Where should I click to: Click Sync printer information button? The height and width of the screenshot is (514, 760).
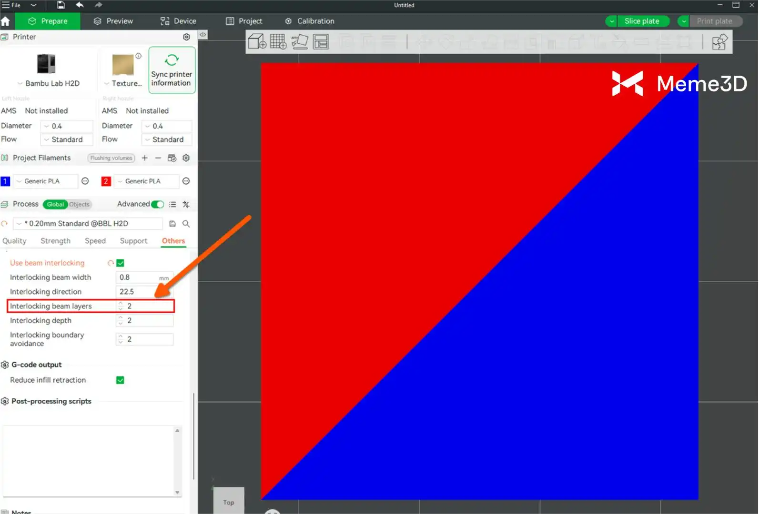[172, 70]
